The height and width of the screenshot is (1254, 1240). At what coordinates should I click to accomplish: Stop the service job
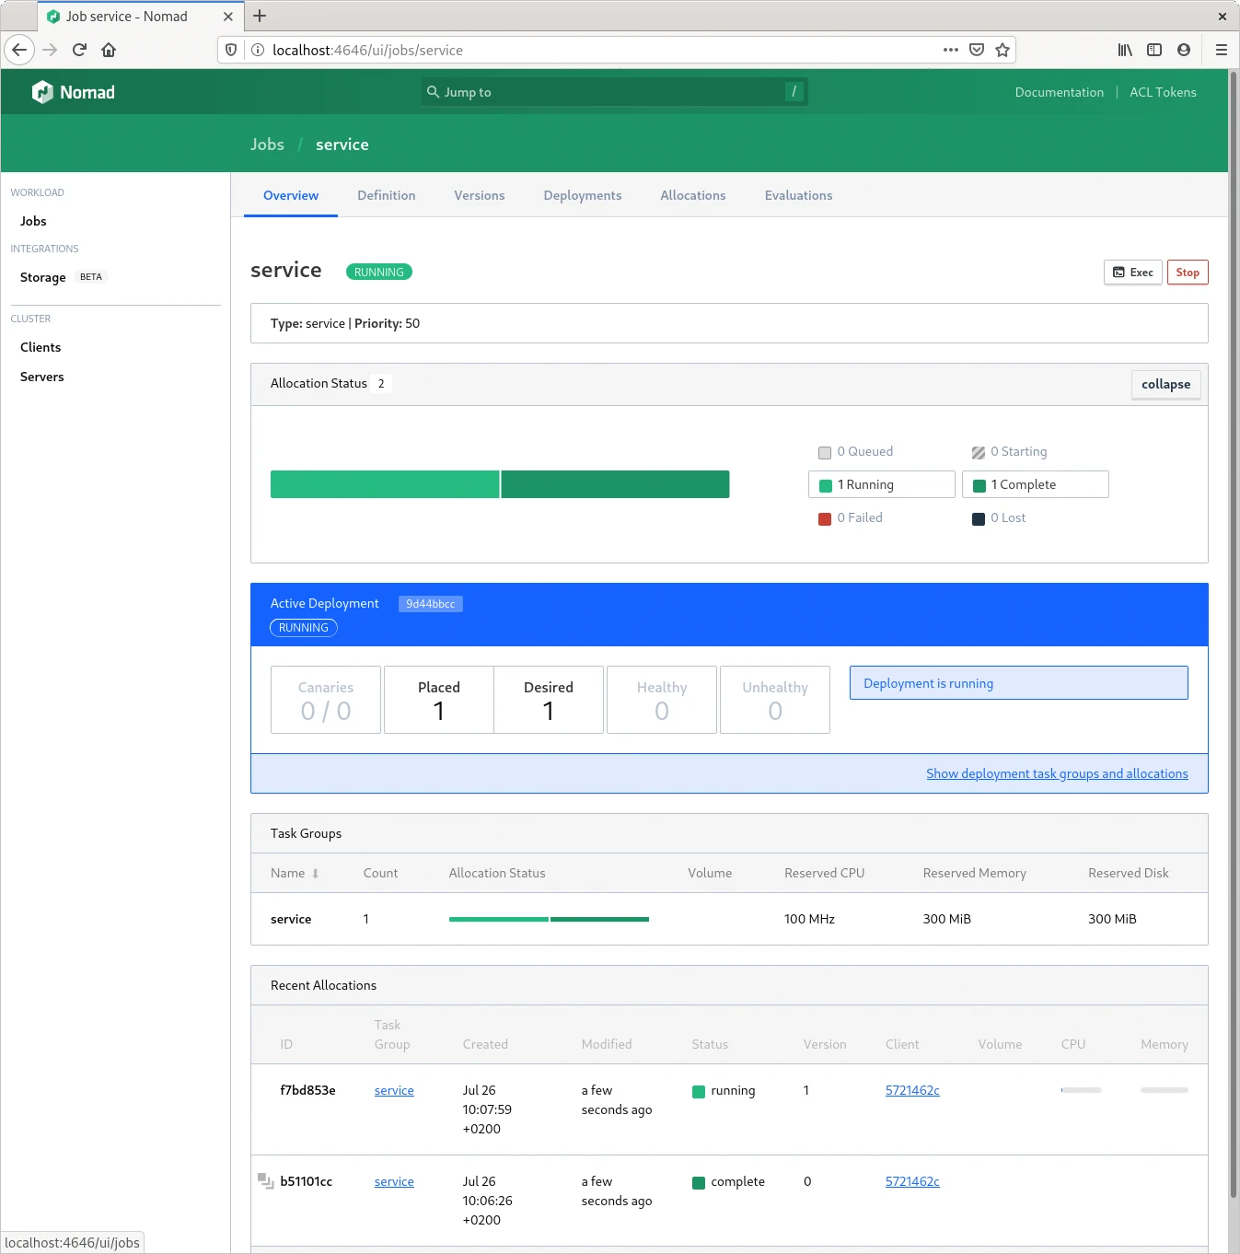click(1187, 273)
